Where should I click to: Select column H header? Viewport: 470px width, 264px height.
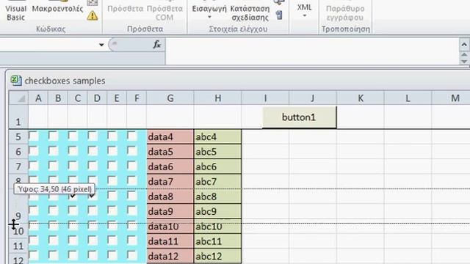coord(217,98)
